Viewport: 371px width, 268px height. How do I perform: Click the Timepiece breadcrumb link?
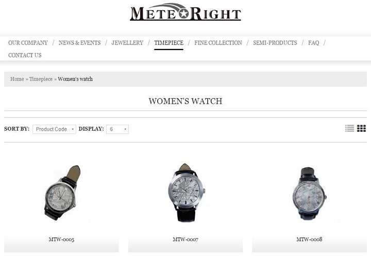coord(41,79)
